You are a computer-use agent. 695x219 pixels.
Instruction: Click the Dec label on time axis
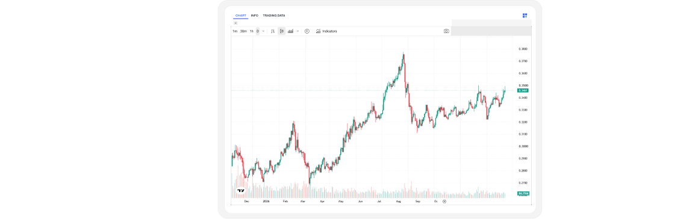[x=246, y=202]
